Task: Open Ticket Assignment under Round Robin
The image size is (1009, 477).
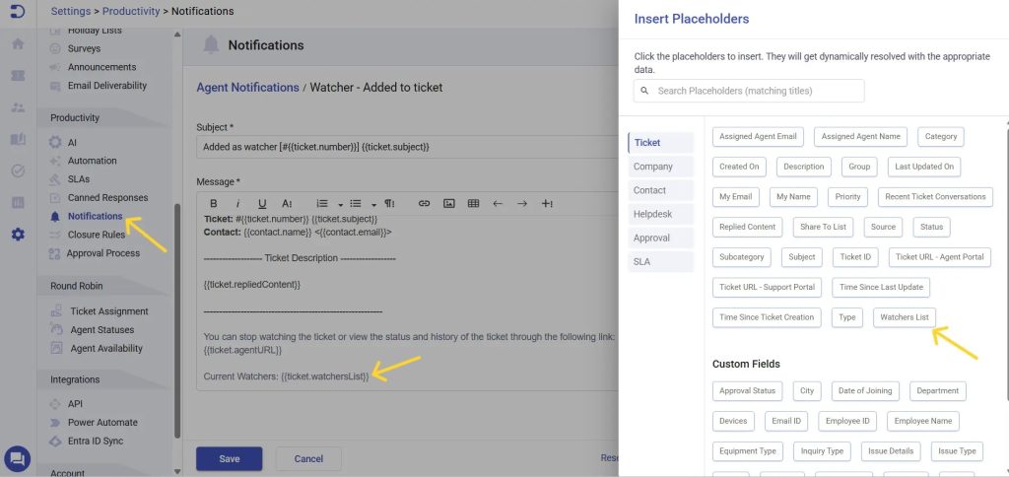Action: [108, 311]
